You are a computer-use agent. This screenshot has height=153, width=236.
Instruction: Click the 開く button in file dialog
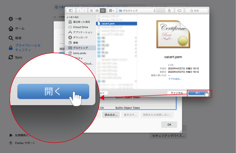coord(198,93)
